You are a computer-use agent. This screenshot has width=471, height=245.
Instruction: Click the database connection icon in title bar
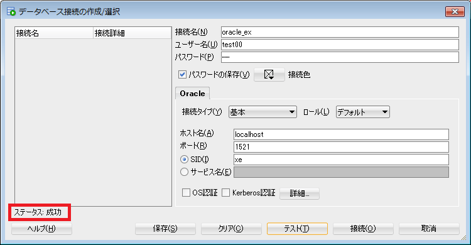[x=11, y=11]
